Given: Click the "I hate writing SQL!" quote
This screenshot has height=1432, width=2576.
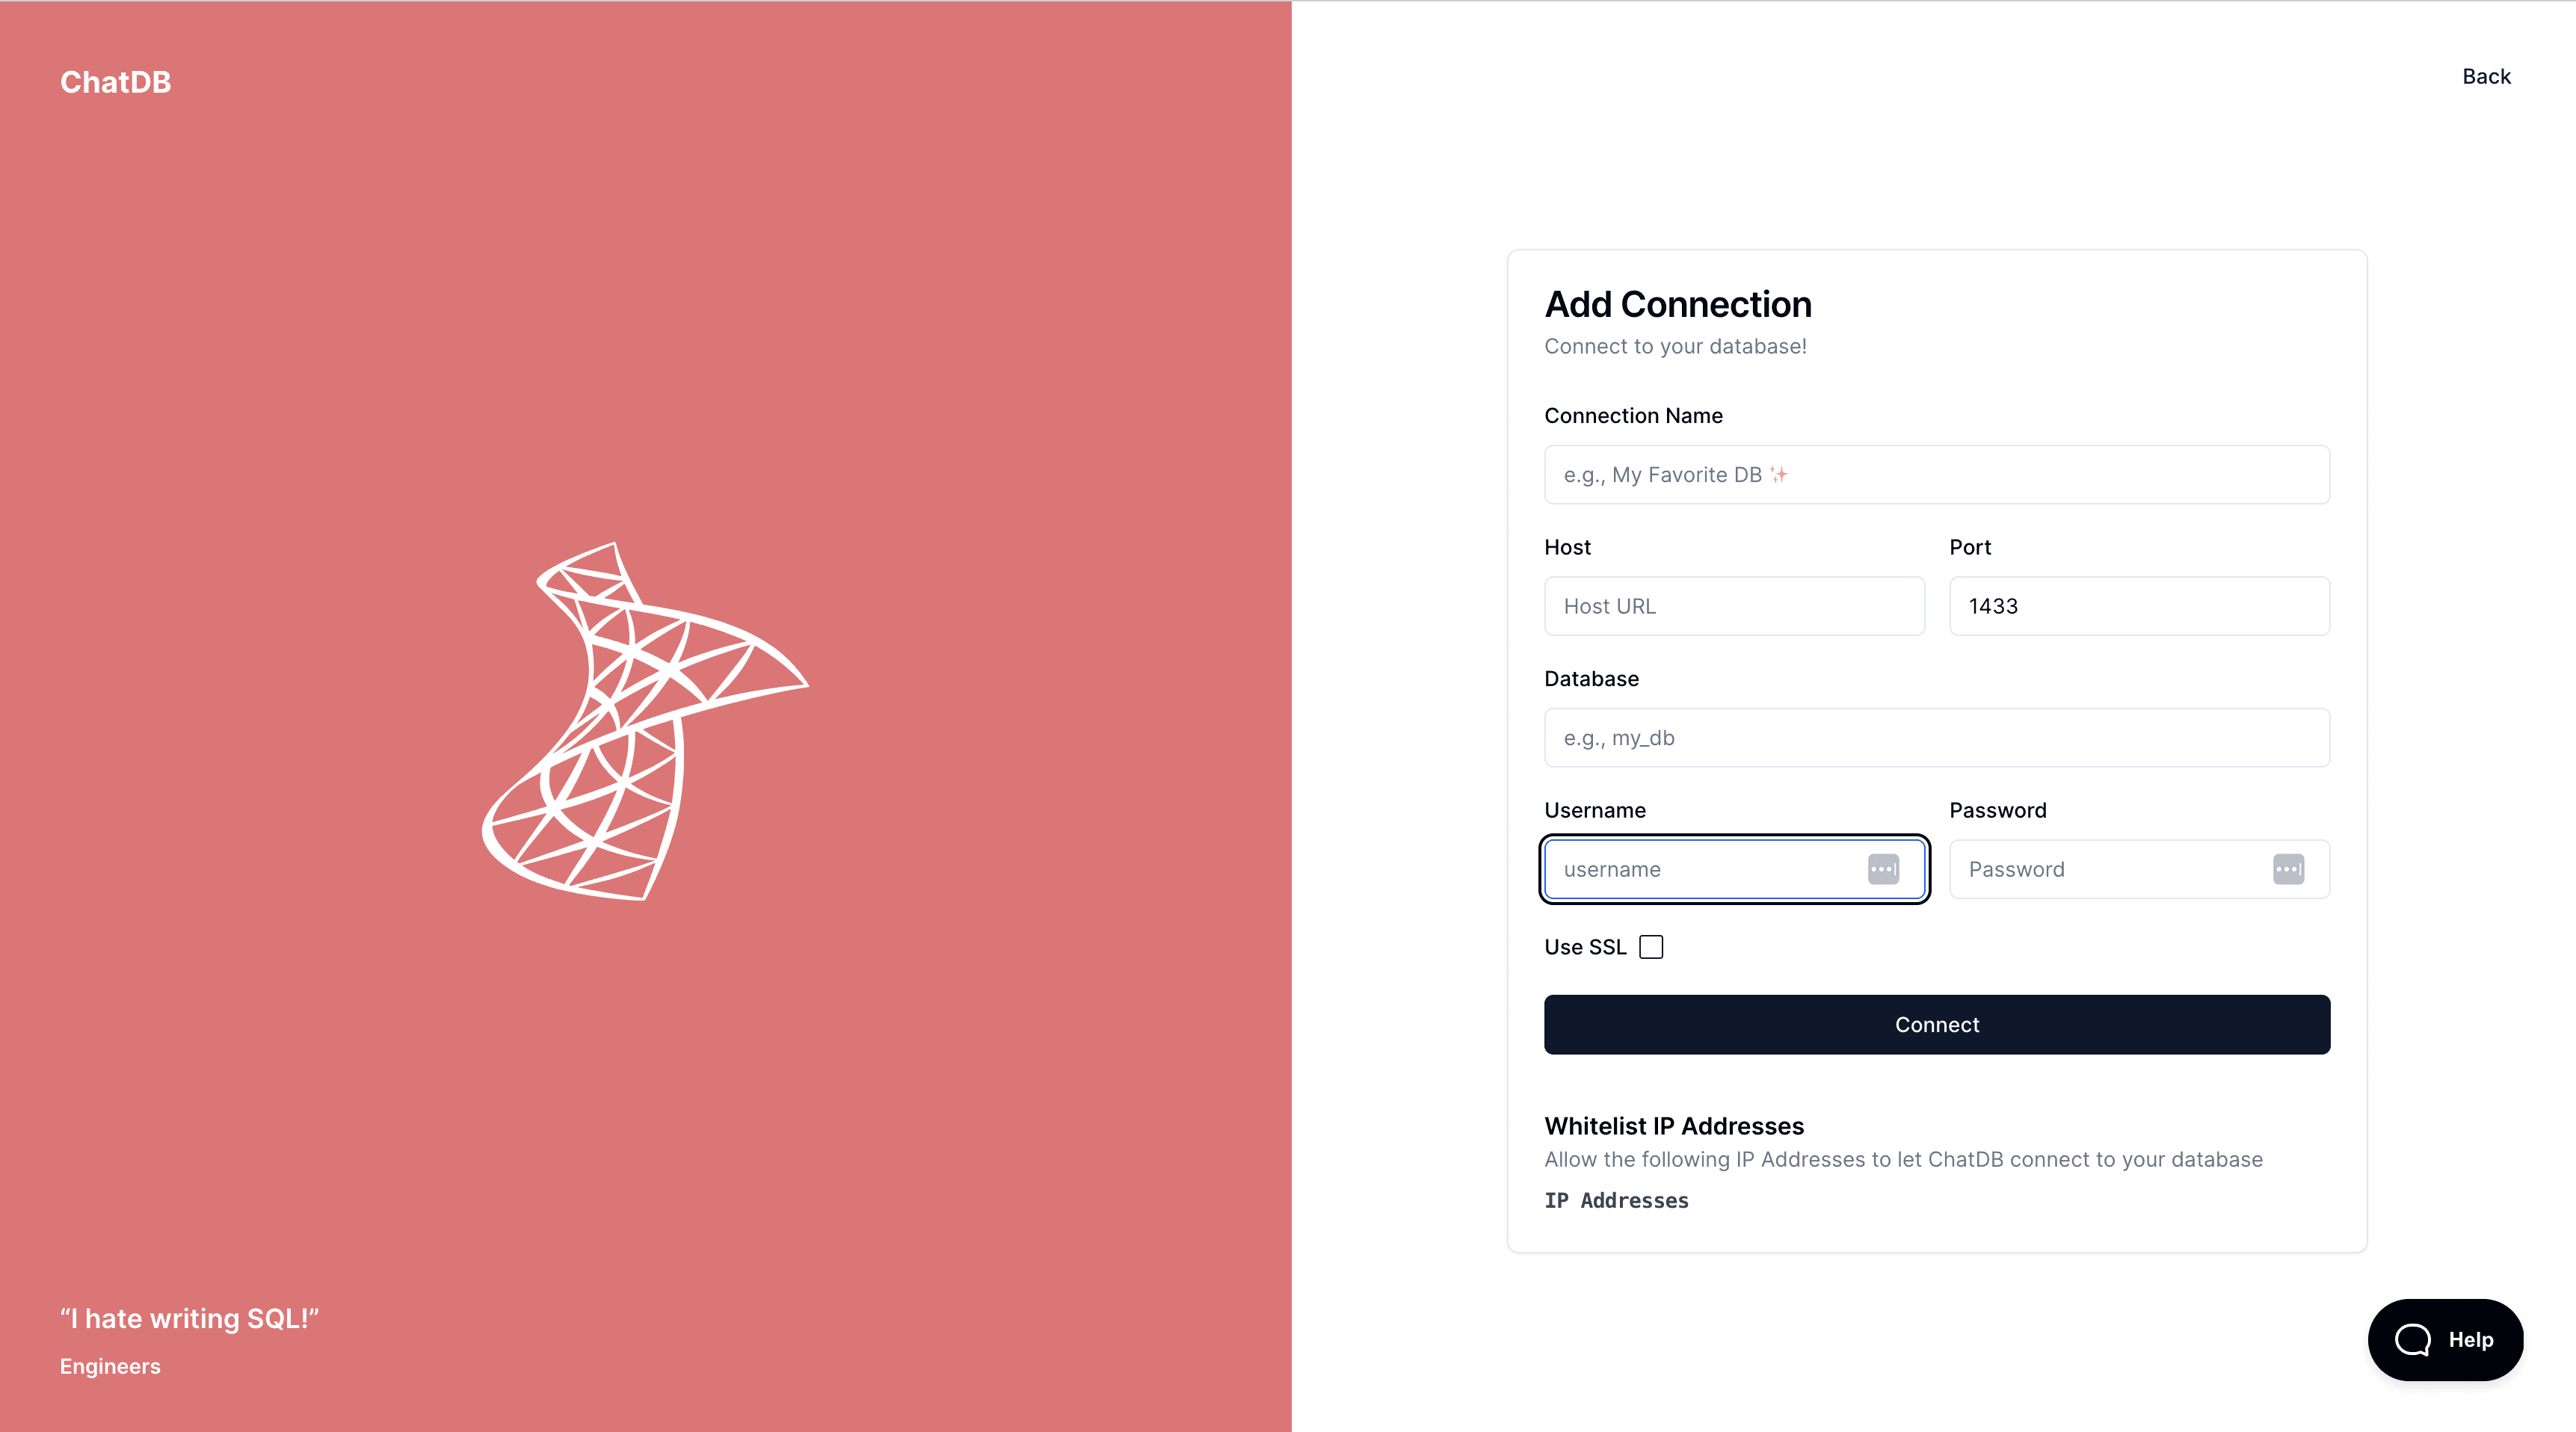Looking at the screenshot, I should click(189, 1318).
